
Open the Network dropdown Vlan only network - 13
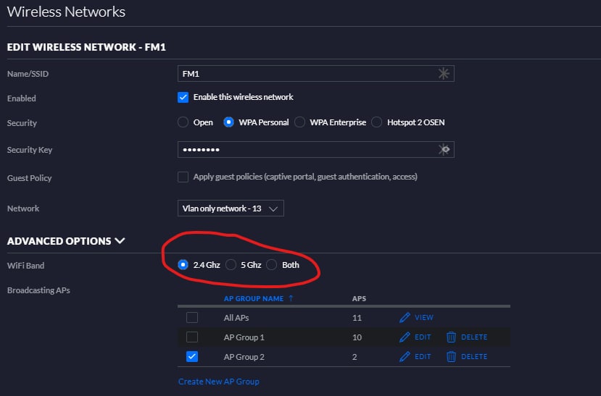[x=231, y=208]
